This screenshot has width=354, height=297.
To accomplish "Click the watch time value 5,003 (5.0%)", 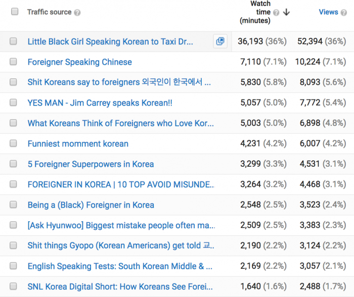I will pyautogui.click(x=263, y=123).
